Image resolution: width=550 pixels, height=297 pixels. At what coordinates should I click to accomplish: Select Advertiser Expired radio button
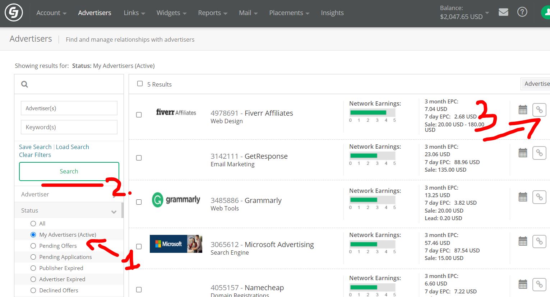[33, 279]
